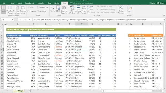Toggle Synchronous Scrolling

106,10
